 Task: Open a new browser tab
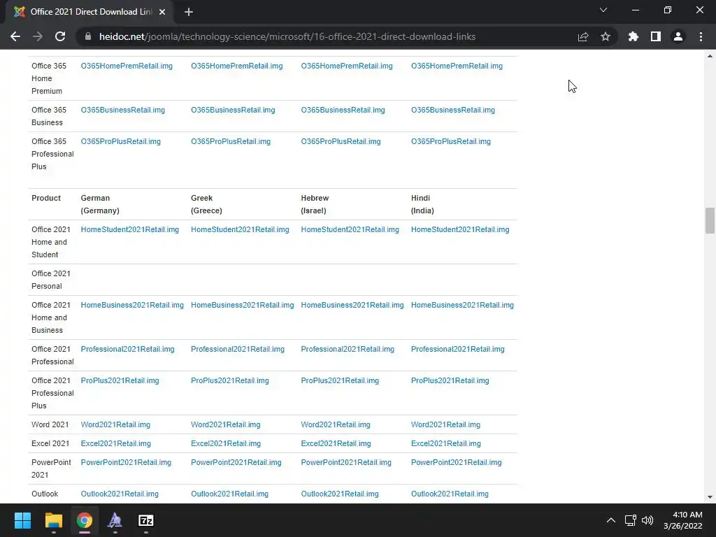(189, 12)
